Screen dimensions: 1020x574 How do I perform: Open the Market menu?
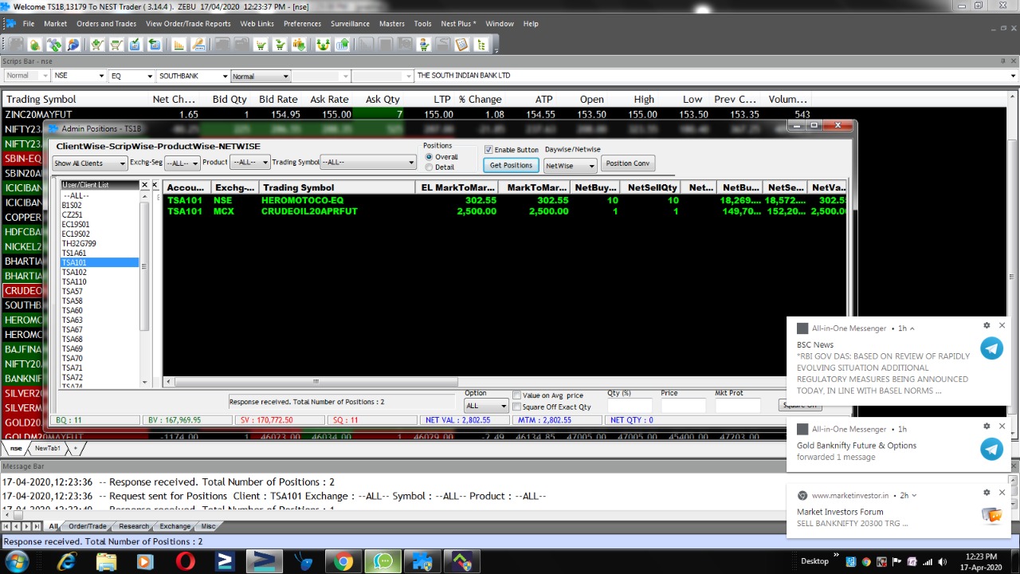pyautogui.click(x=55, y=24)
